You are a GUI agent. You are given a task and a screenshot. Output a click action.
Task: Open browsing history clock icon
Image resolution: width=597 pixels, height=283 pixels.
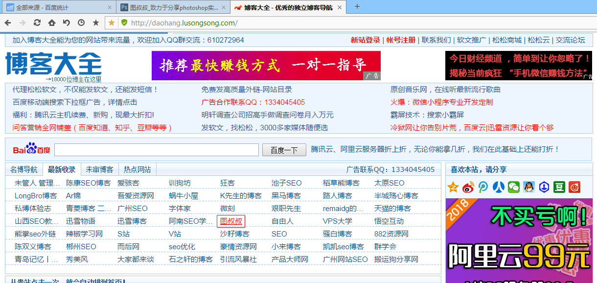click(x=81, y=23)
